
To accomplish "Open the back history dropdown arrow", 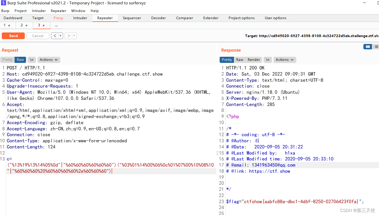I will [x=61, y=36].
